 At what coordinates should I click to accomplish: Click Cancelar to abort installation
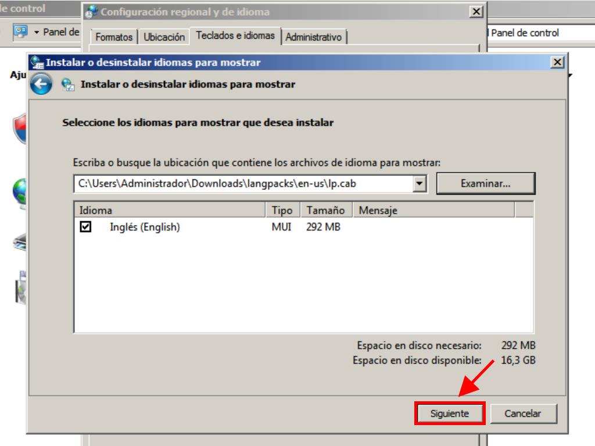click(x=522, y=413)
